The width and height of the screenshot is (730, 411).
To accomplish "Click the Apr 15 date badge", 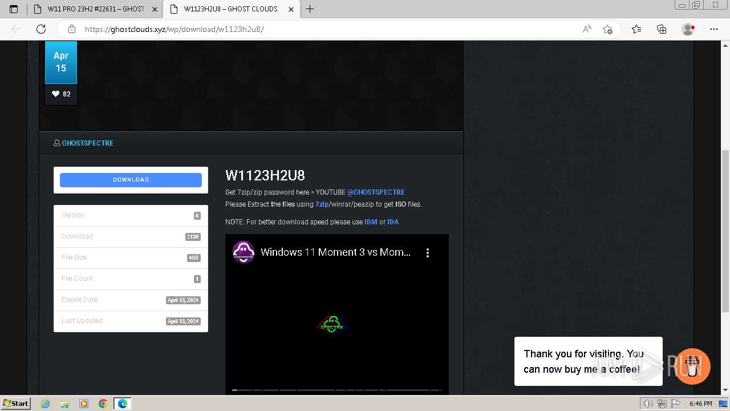I will tap(61, 62).
